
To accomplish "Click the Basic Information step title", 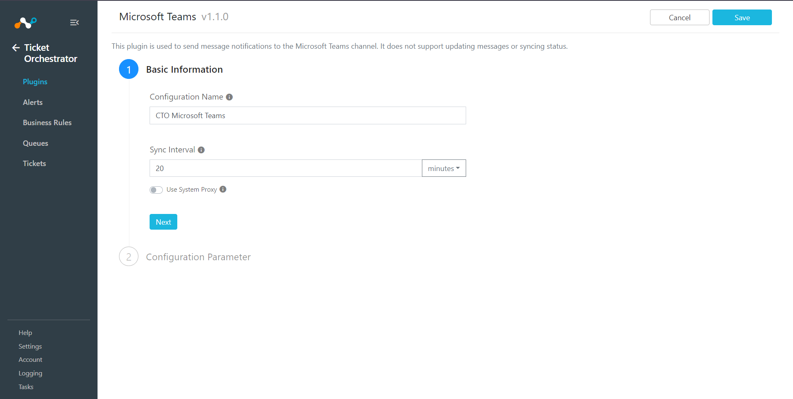I will click(x=184, y=69).
